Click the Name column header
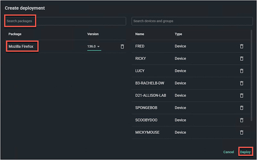 [x=140, y=34]
